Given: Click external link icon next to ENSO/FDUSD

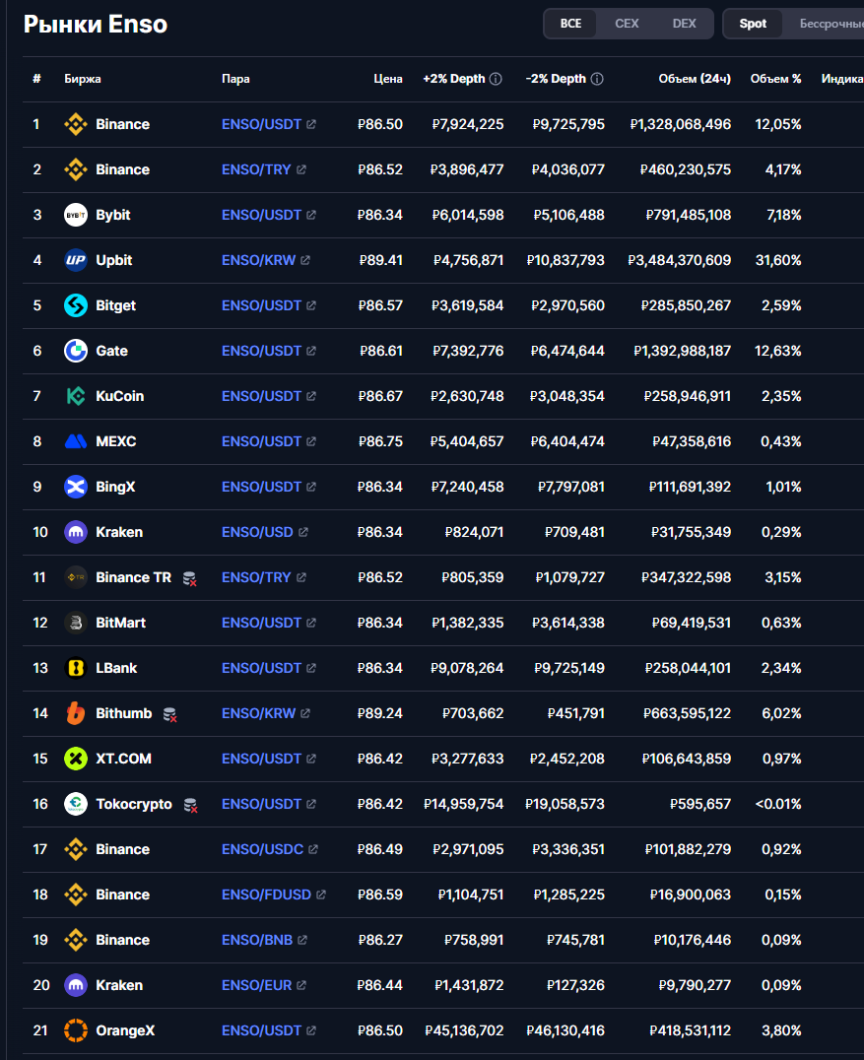Looking at the screenshot, I should click(x=321, y=894).
